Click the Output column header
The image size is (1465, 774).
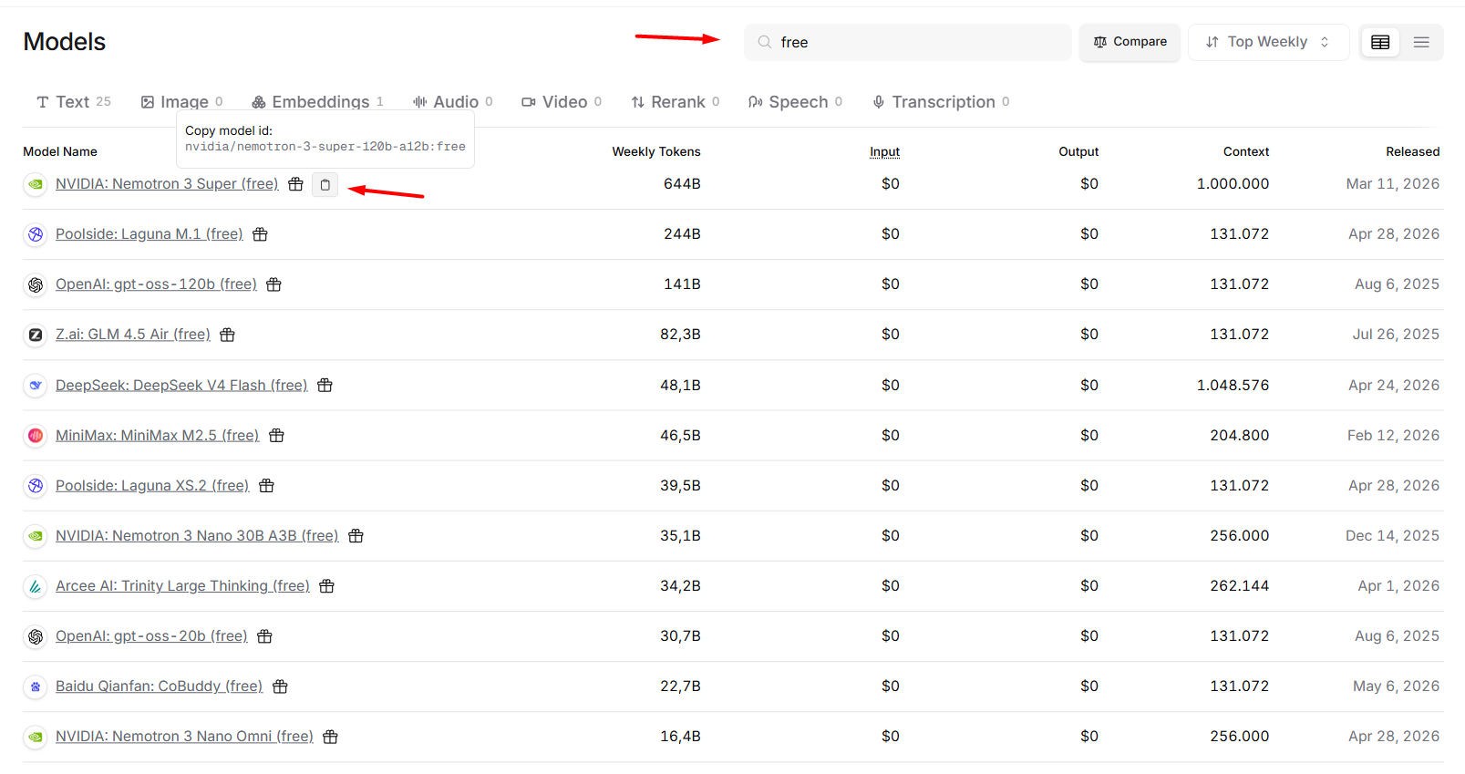[1078, 152]
